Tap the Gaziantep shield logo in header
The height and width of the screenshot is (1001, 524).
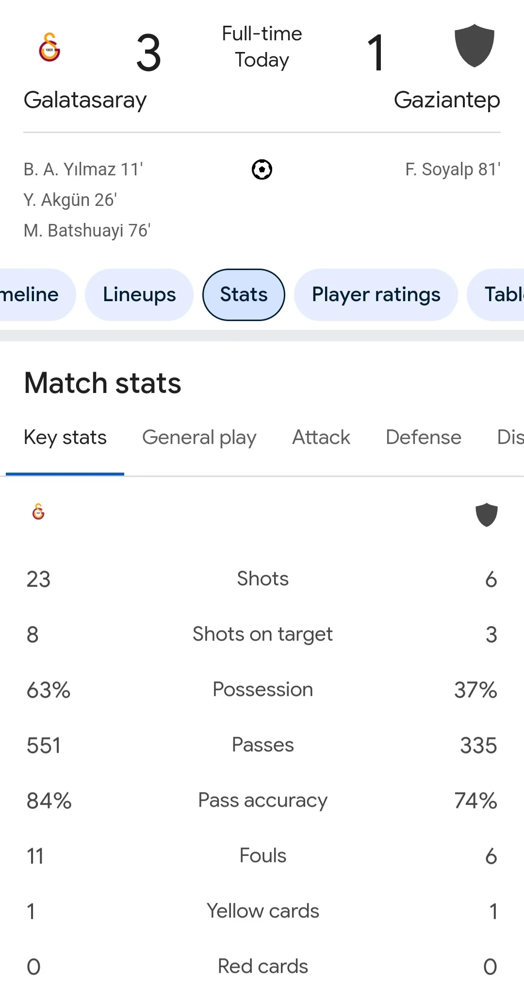pyautogui.click(x=474, y=46)
